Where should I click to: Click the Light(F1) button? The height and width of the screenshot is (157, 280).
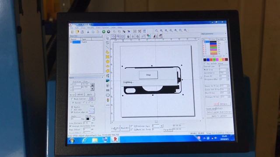pyautogui.click(x=115, y=128)
